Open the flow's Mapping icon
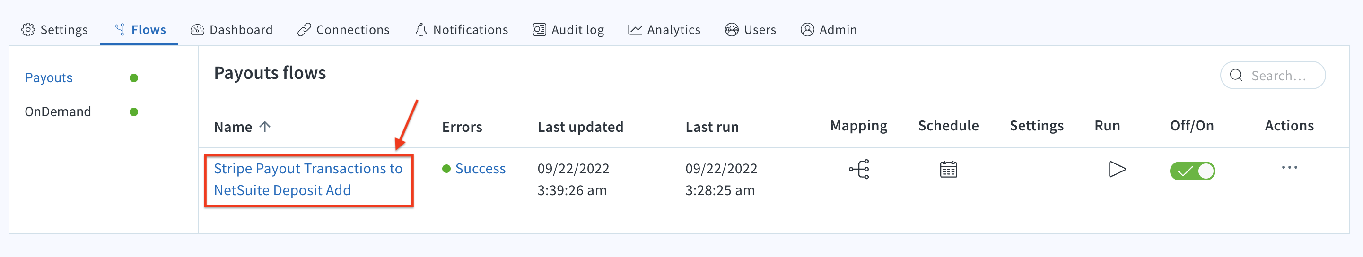 [859, 169]
